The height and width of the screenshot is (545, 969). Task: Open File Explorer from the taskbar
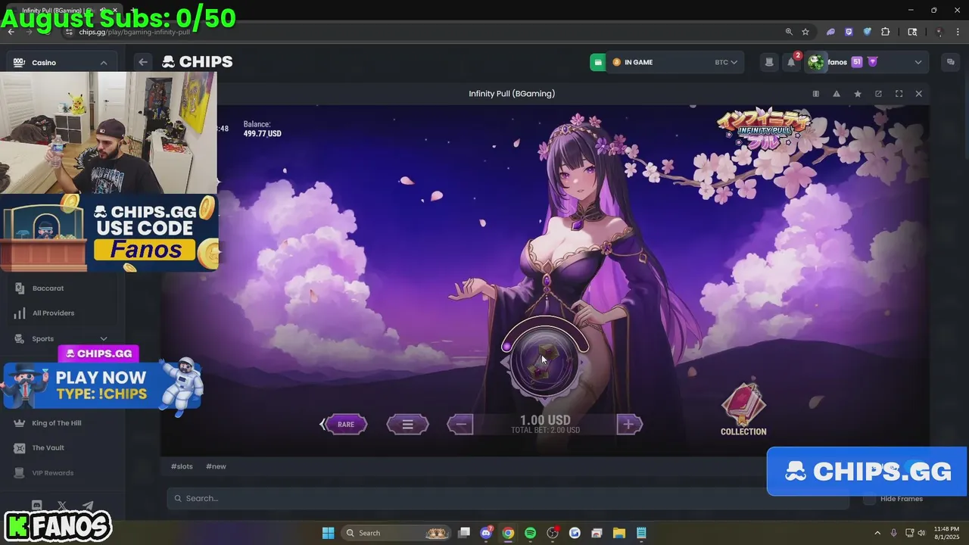tap(618, 533)
